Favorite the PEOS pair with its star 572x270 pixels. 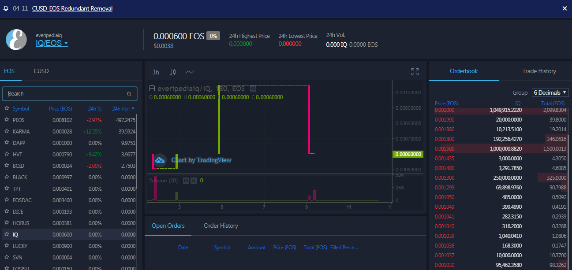[7, 120]
